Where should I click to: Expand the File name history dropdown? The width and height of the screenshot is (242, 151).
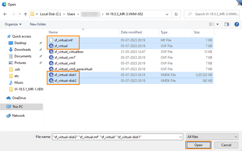tap(181, 137)
